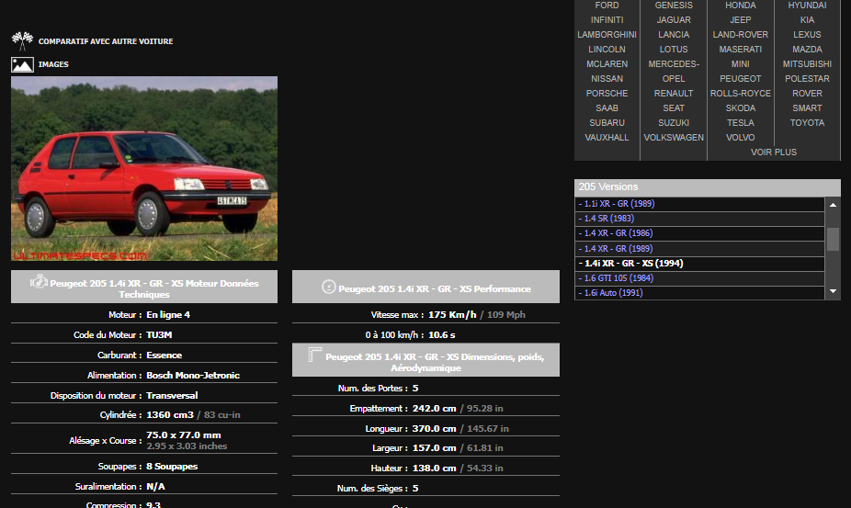Go to the LEXUS brand

click(807, 35)
